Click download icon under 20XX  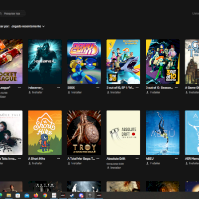[69, 93]
